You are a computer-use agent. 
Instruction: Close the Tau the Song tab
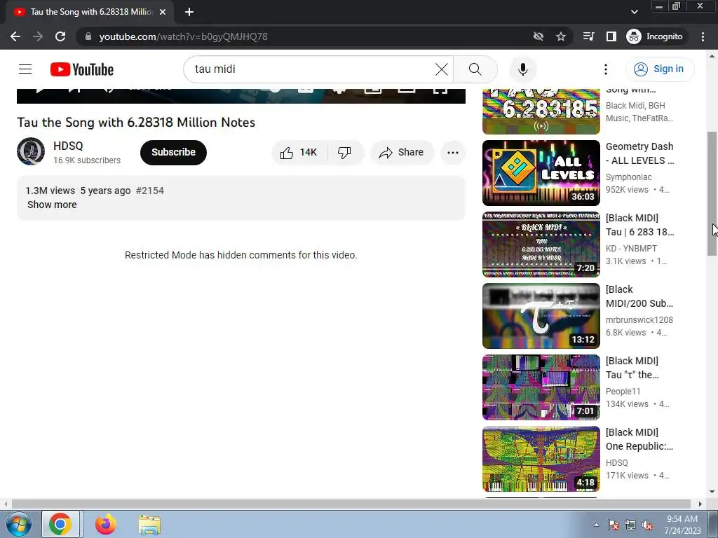coord(163,12)
